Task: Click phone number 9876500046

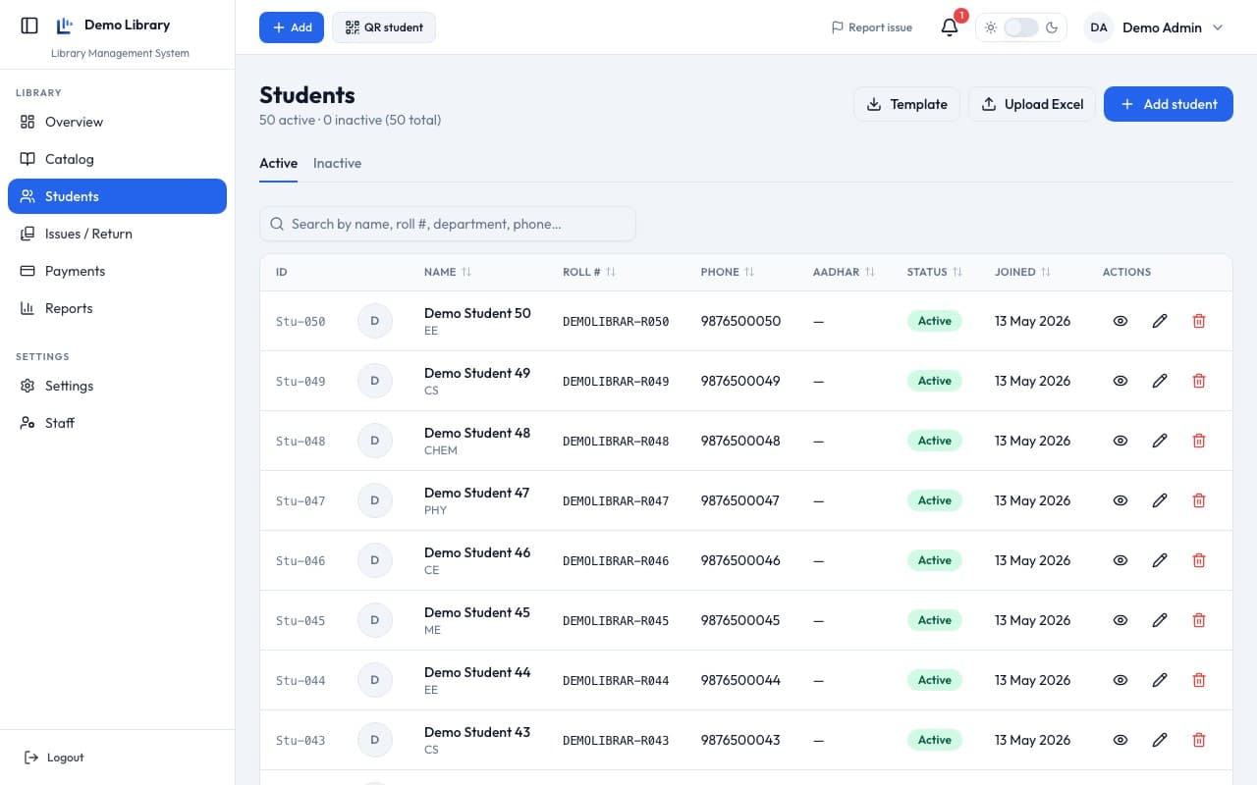Action: coord(740,560)
